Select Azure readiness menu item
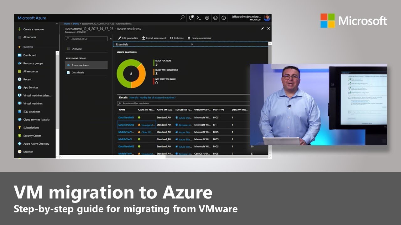401x225 pixels. pos(86,65)
